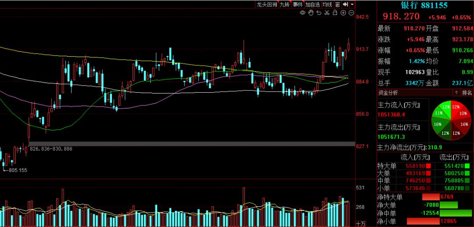Open the toolbar dropdown arrow

[x=352, y=4]
